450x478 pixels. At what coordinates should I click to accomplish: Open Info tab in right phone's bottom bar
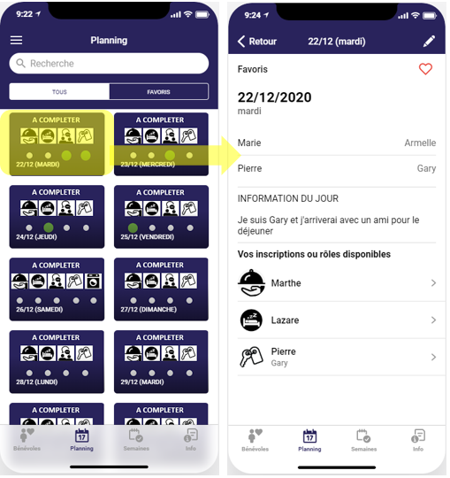coord(418,440)
